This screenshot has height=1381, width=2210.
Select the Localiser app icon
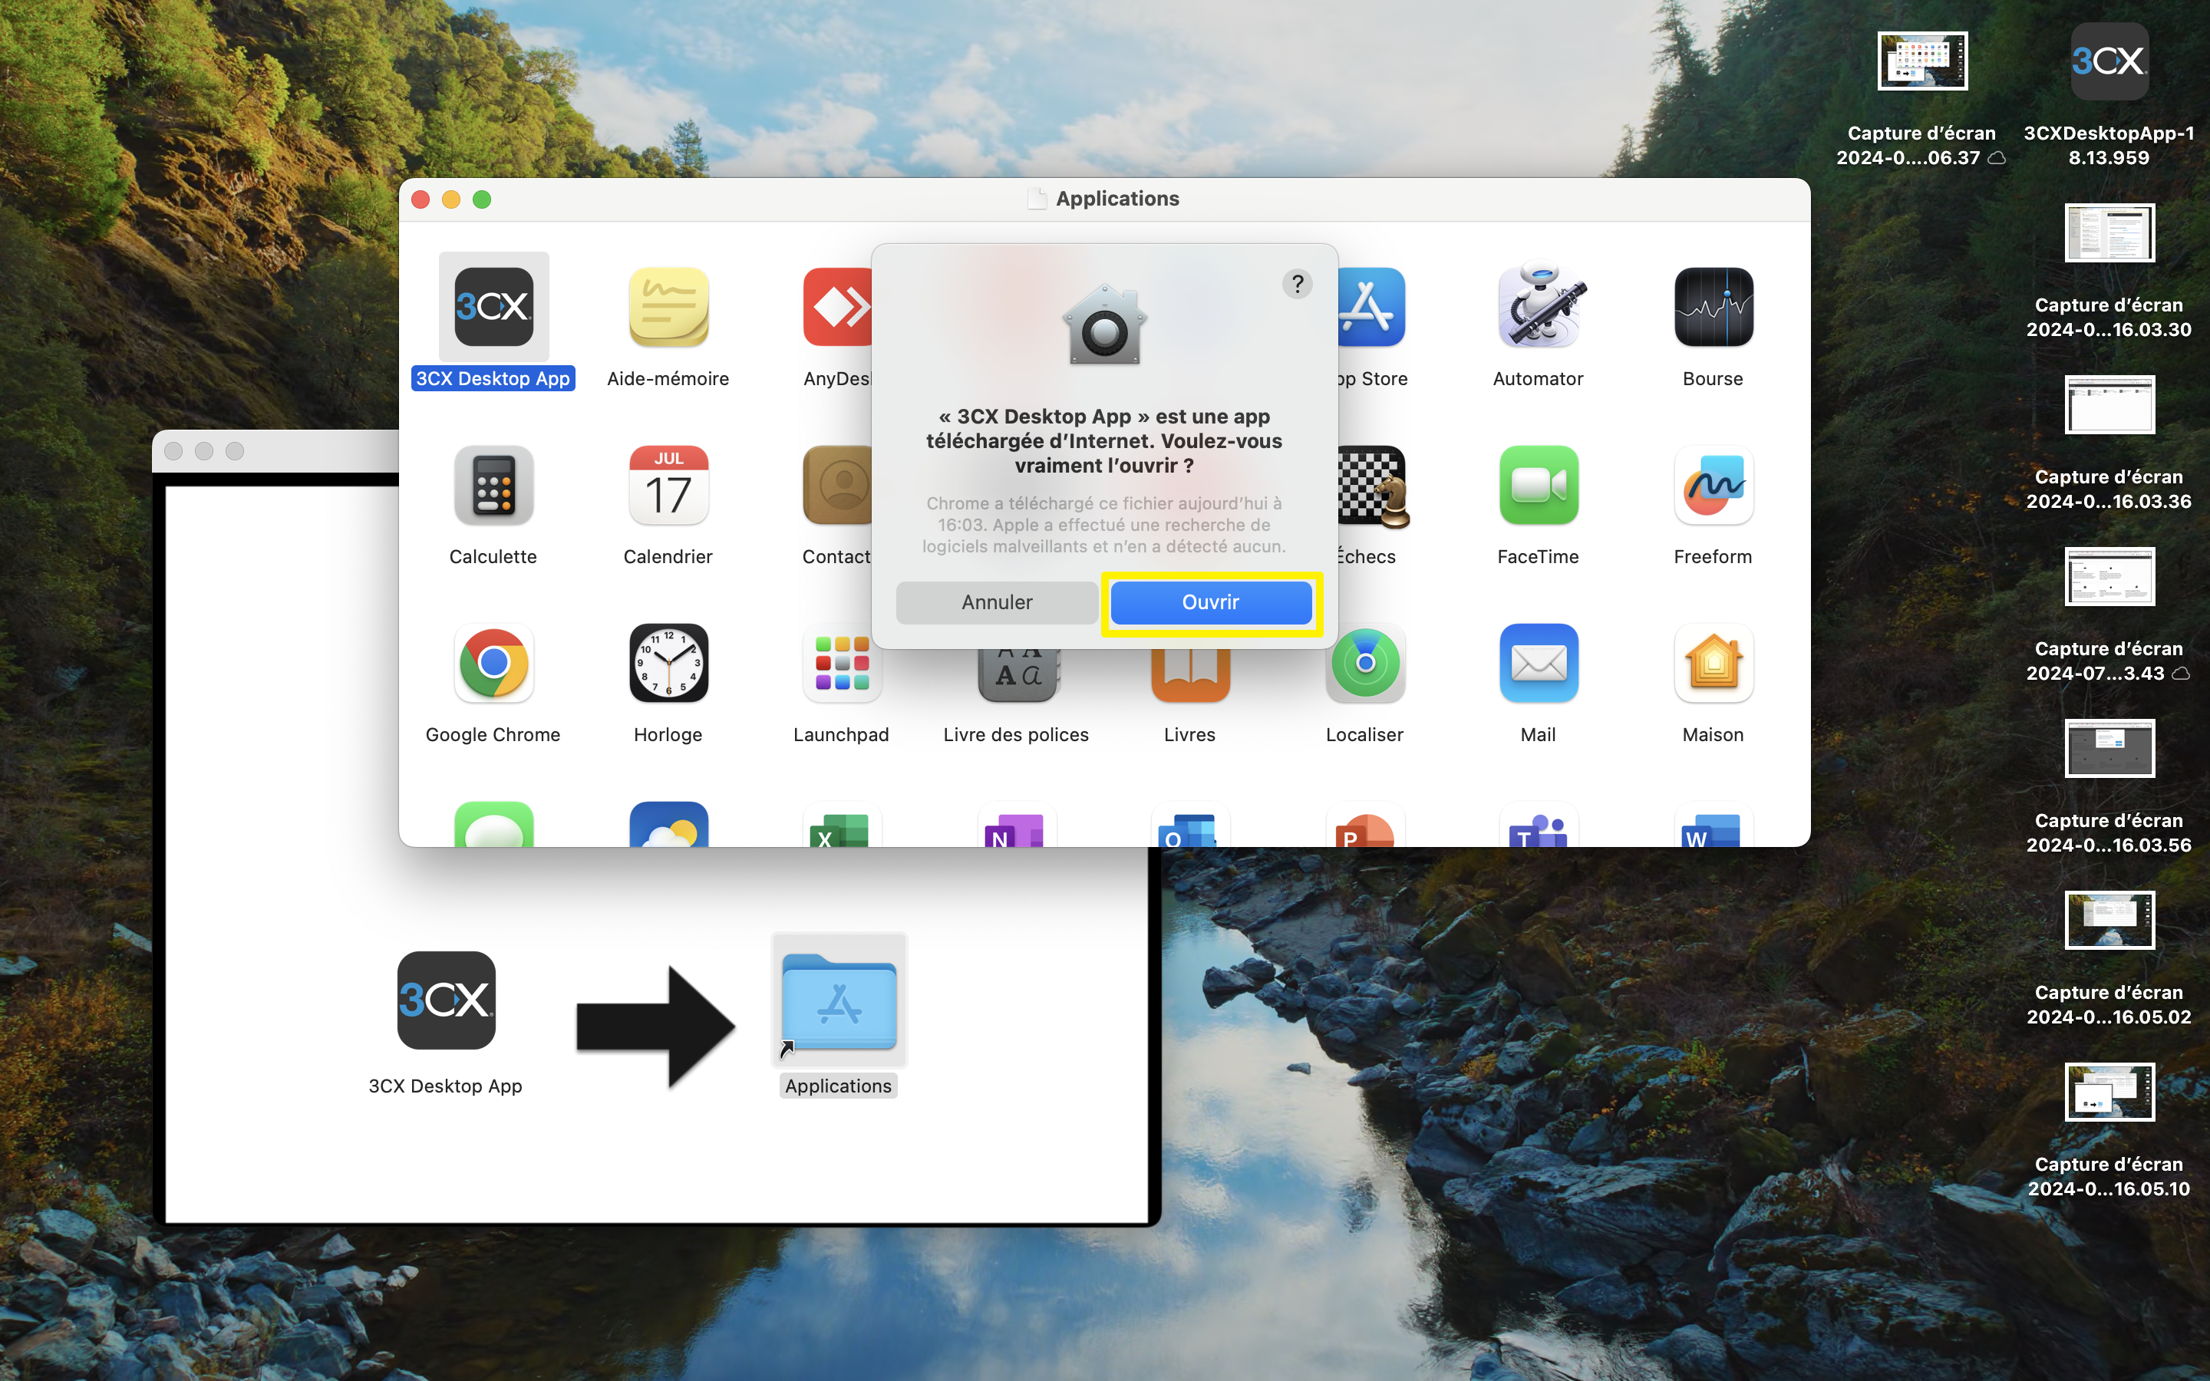click(1365, 663)
